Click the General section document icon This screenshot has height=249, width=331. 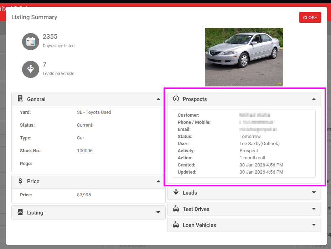click(20, 99)
